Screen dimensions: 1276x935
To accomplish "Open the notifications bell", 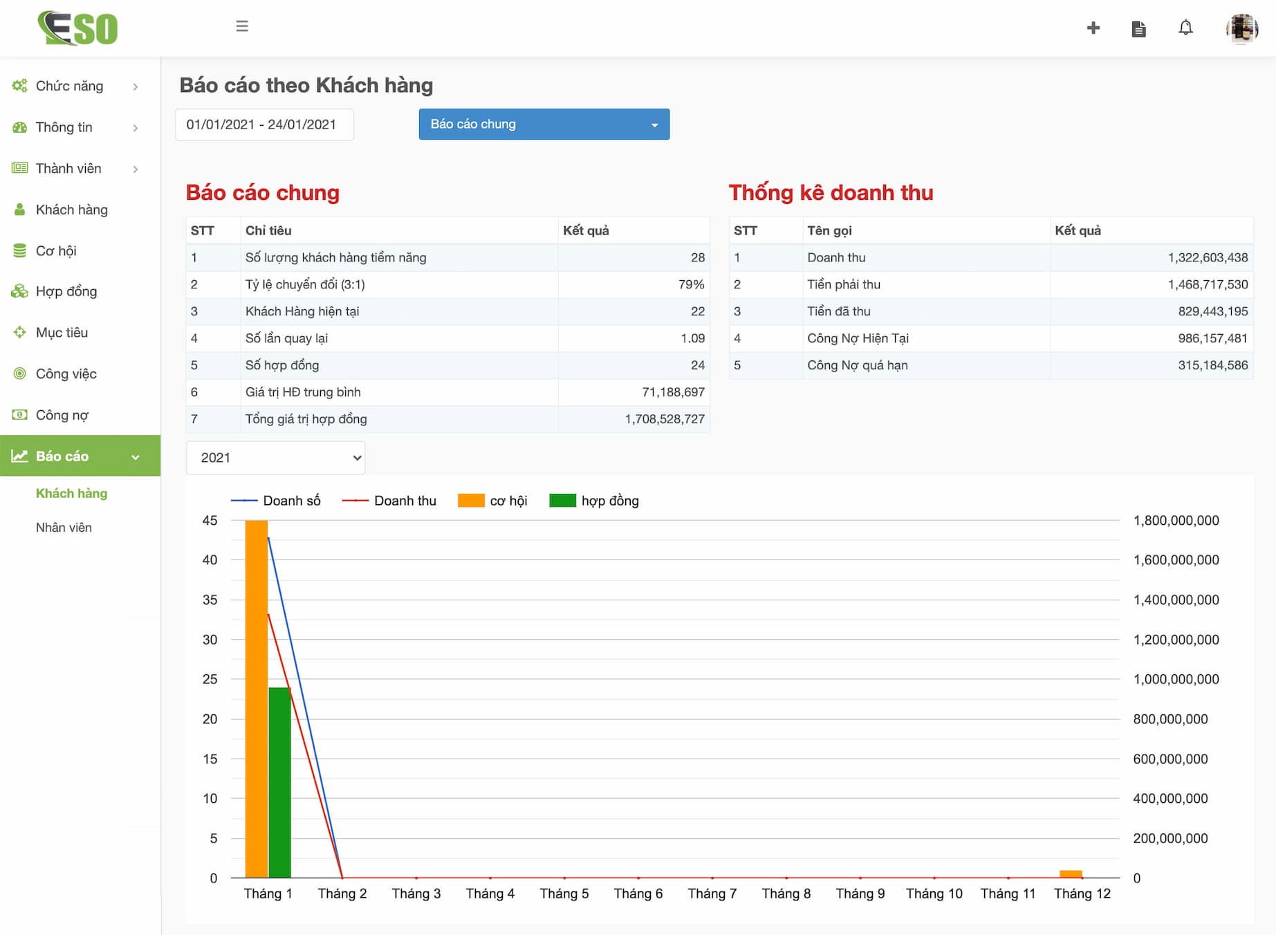I will [x=1185, y=28].
